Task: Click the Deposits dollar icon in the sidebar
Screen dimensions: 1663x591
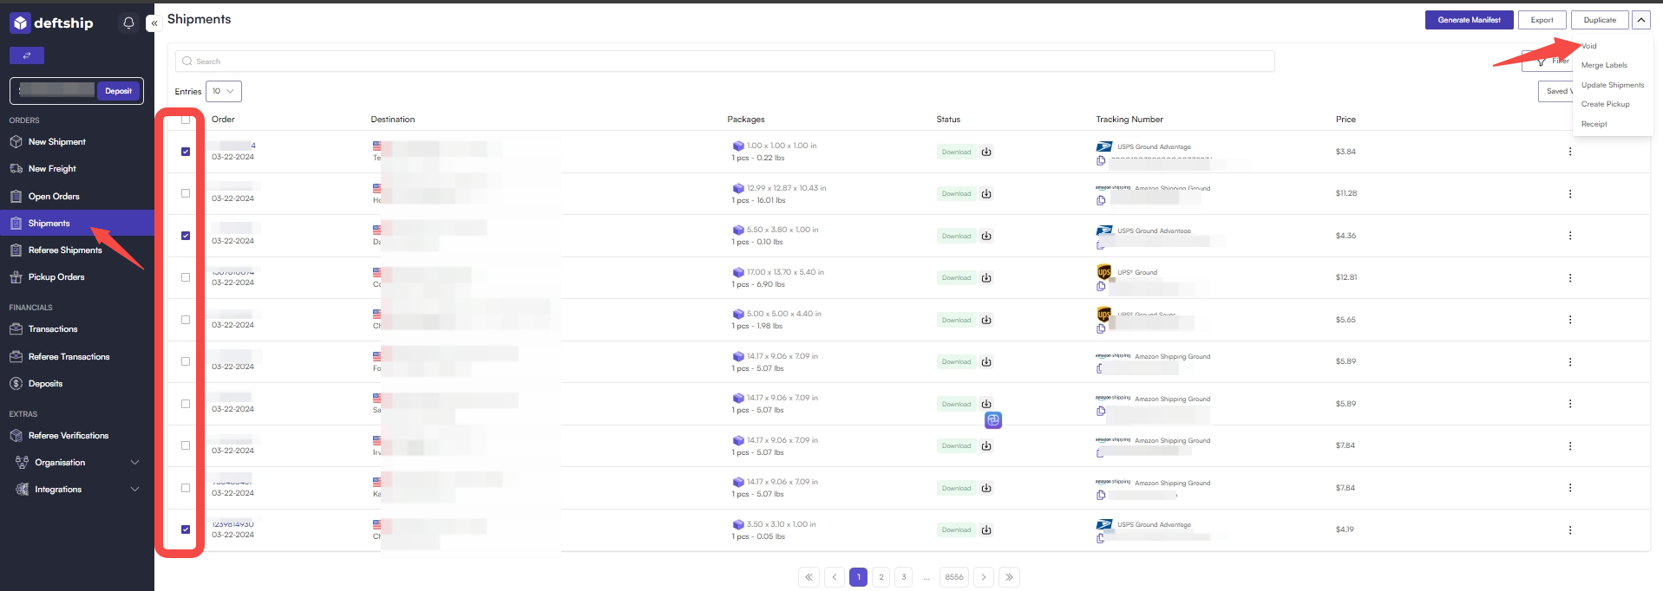Action: point(16,384)
